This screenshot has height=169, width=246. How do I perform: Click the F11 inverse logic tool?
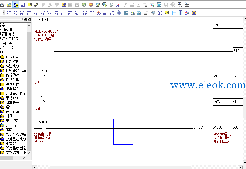[x=70, y=13]
